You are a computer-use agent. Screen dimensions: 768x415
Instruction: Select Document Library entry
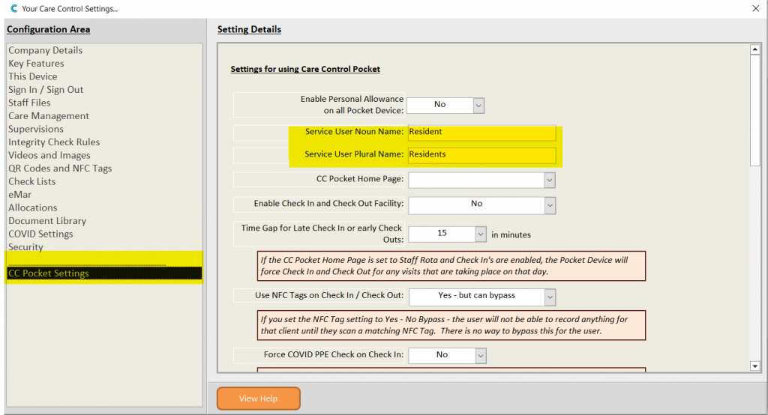pyautogui.click(x=47, y=221)
